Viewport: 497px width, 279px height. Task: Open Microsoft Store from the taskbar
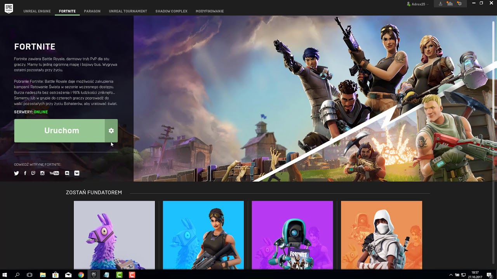56,275
